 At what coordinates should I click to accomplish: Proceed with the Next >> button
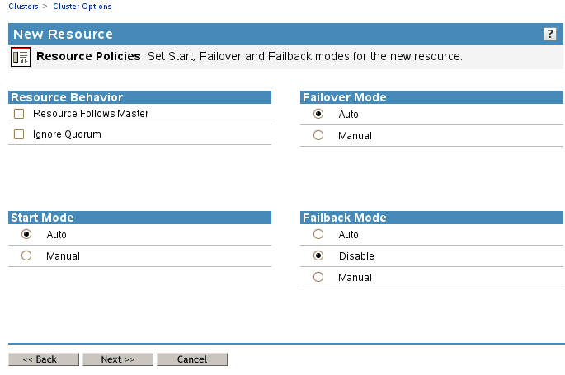point(118,359)
